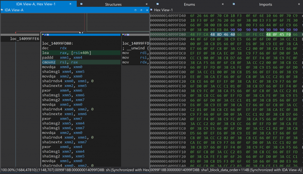Screen dimensions: 303x174
Task: Click the 'pxor xmm5, xmm7' instruction
Action: (x=62, y=119)
